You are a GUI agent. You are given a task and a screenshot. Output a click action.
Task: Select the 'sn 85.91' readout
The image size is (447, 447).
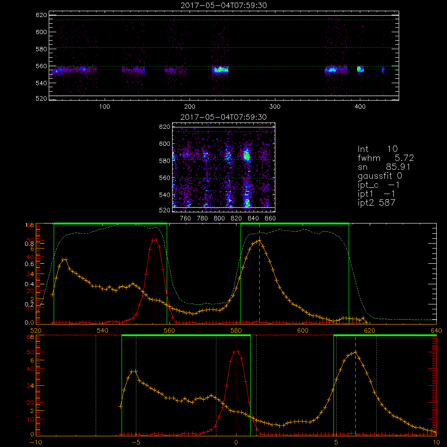click(384, 167)
